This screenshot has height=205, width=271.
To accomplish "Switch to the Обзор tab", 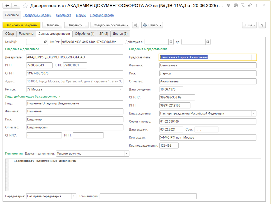I will coord(10,34).
